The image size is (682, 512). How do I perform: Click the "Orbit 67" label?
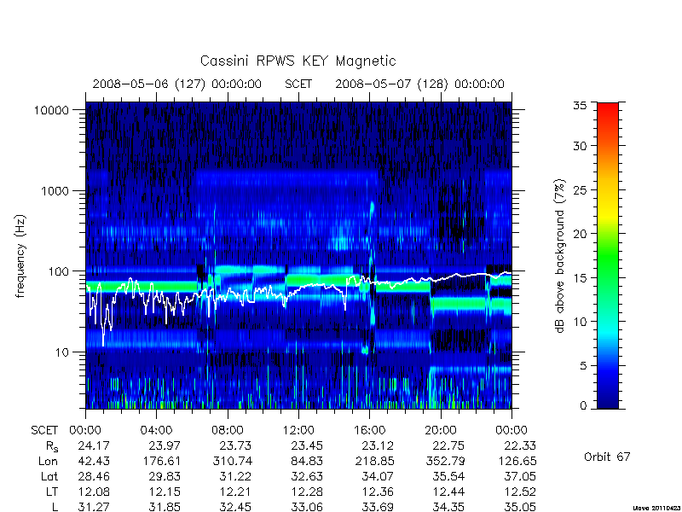click(607, 457)
